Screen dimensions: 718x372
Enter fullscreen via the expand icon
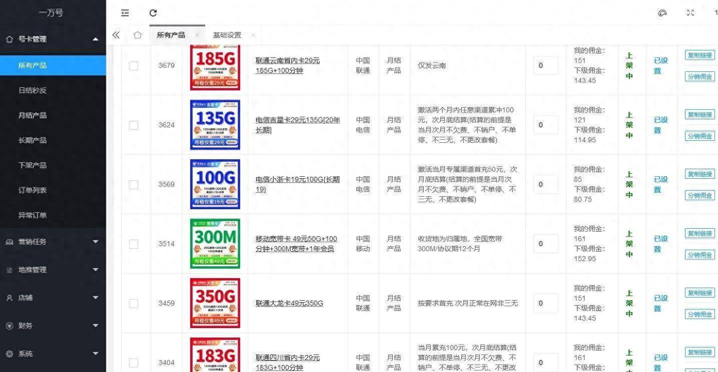690,13
